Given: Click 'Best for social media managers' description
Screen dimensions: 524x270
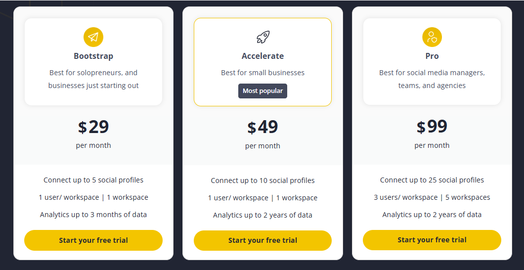Looking at the screenshot, I should 432,73.
